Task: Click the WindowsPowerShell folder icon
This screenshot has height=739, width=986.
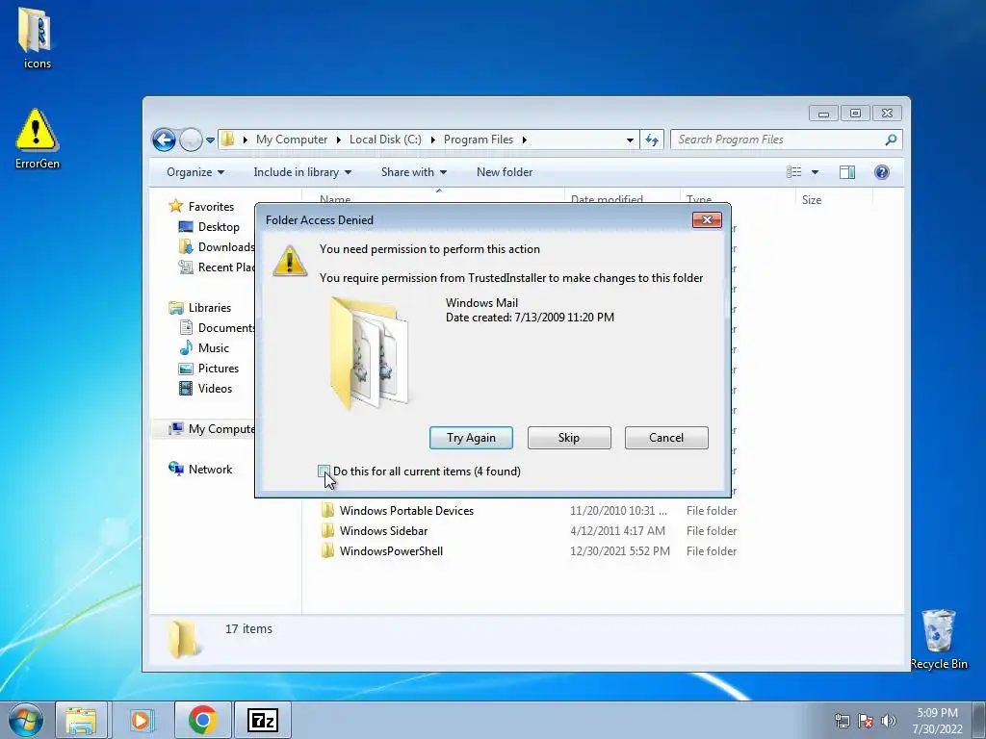Action: point(327,550)
